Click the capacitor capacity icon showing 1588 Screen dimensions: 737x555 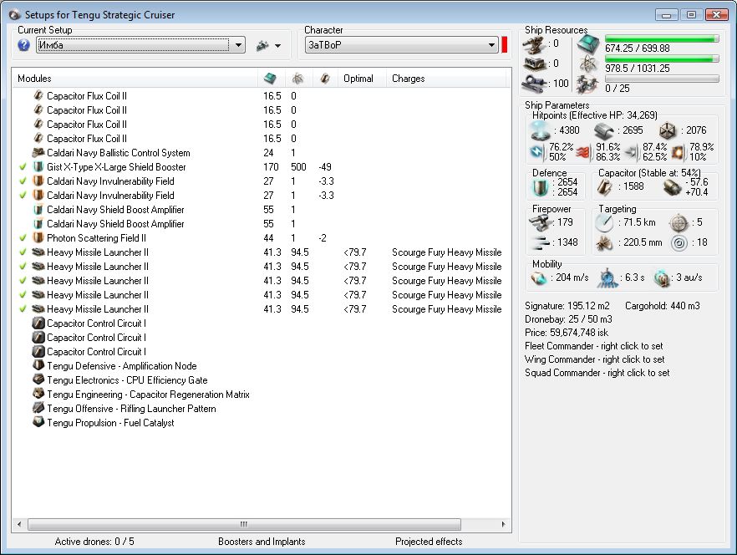coord(605,186)
